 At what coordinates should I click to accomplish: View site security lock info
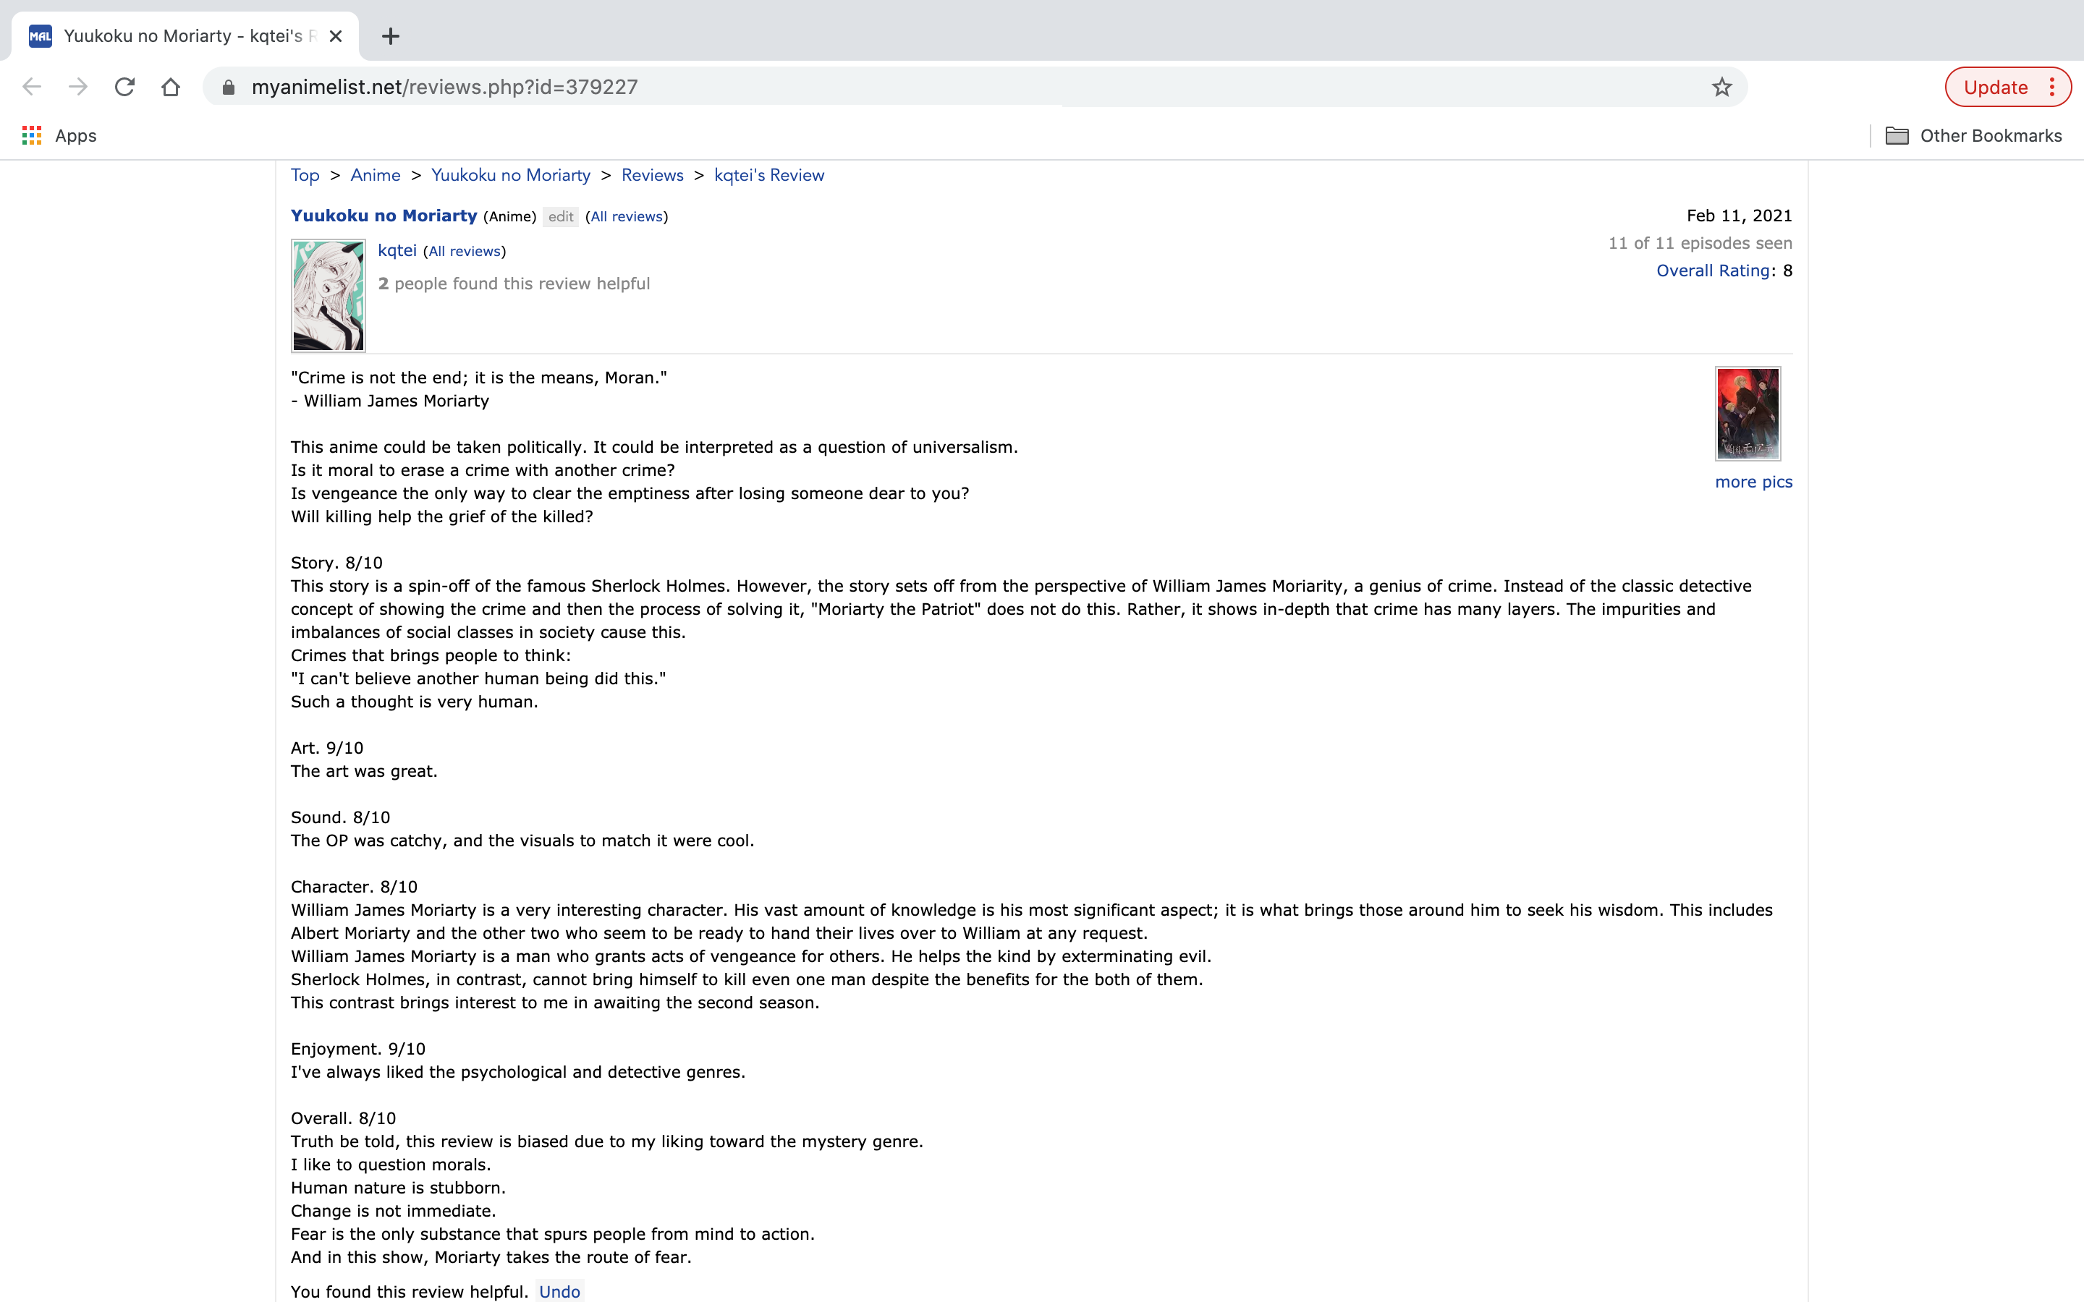(228, 87)
